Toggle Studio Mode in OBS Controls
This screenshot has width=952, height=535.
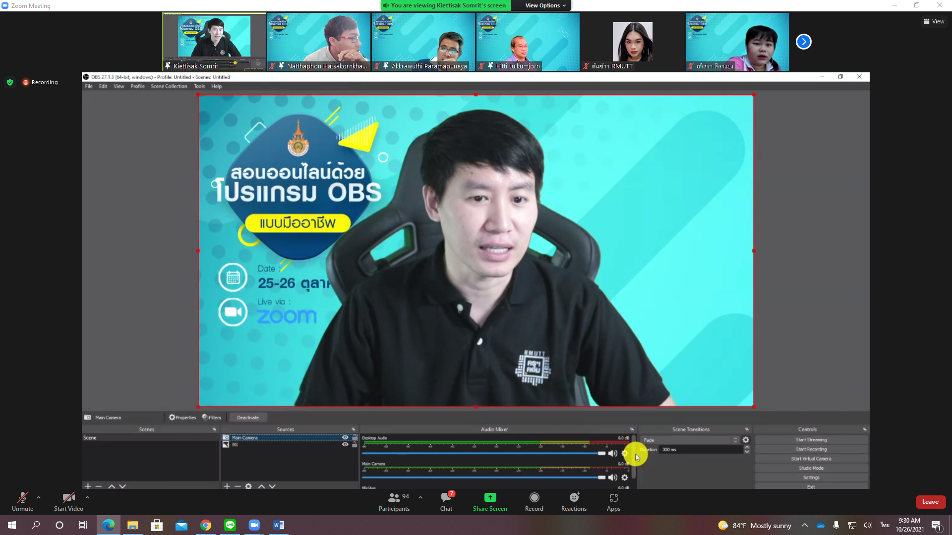pyautogui.click(x=811, y=468)
